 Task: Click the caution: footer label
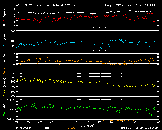(x=46, y=128)
